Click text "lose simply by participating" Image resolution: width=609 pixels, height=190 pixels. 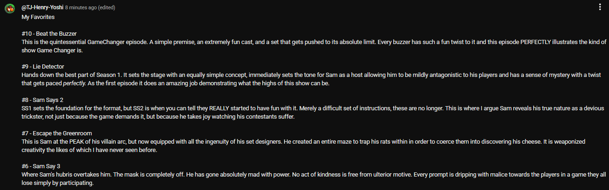[x=58, y=183]
